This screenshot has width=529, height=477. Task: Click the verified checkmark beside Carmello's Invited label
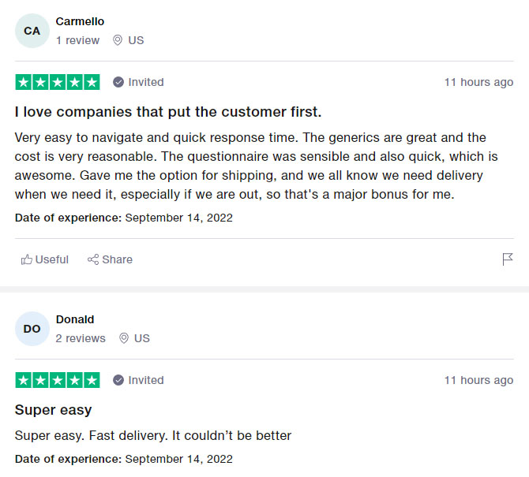[118, 82]
